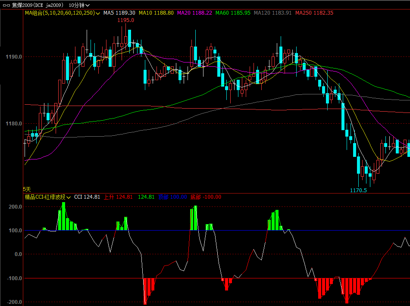The width and height of the screenshot is (410, 306).
Task: Select the MA20 1188.22 value label
Action: click(x=194, y=13)
